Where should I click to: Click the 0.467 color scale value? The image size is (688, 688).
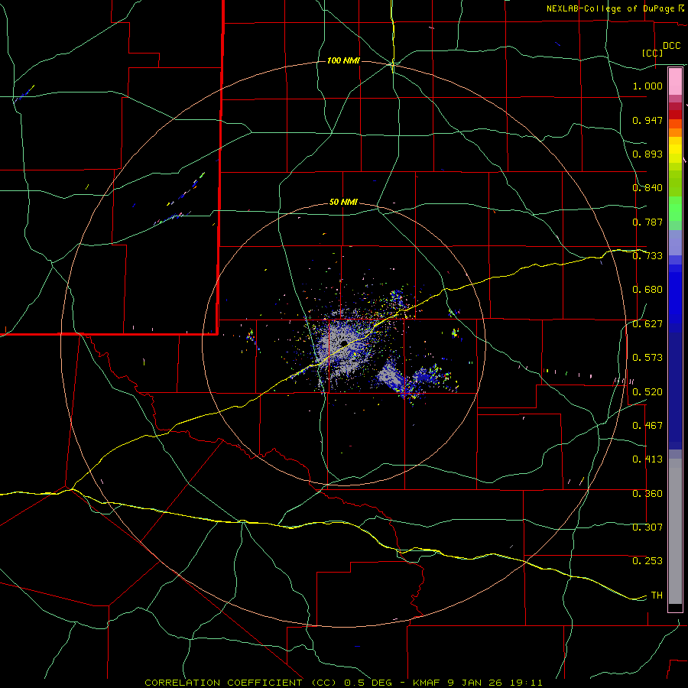pos(647,426)
